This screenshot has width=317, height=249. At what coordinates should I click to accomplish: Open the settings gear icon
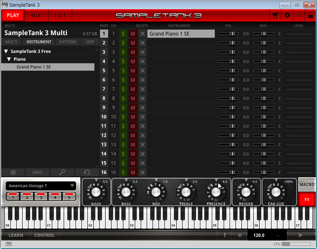click(x=287, y=16)
